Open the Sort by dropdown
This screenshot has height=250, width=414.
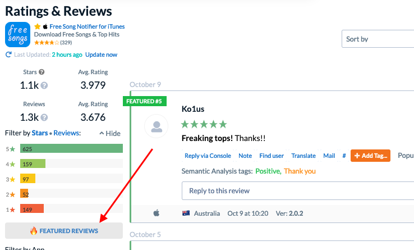378,39
